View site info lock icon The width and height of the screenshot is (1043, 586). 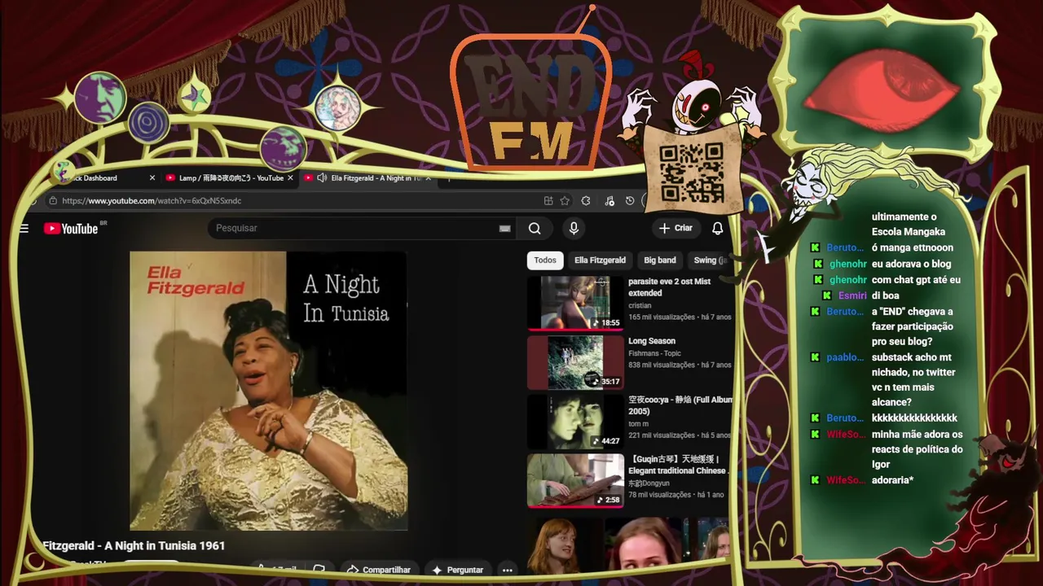(53, 201)
